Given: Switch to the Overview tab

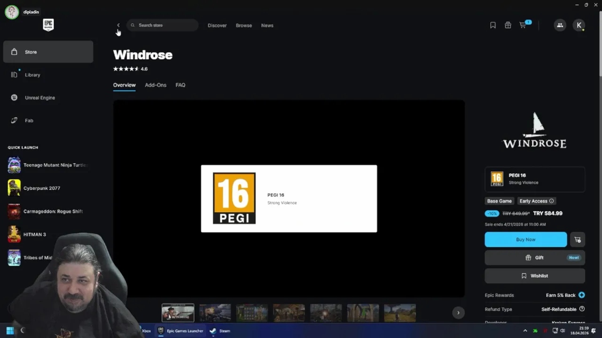Looking at the screenshot, I should coord(124,85).
